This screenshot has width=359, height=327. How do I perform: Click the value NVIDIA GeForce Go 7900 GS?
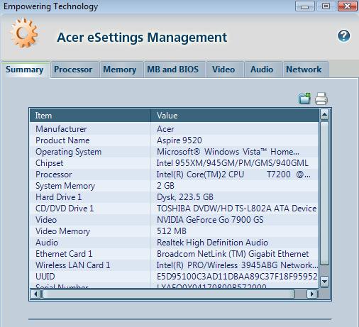tap(210, 220)
